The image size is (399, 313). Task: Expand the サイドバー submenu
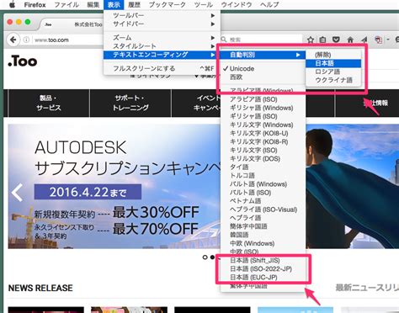(x=162, y=24)
